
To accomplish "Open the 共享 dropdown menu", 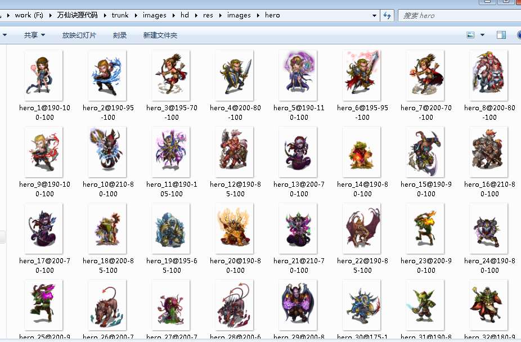I will click(34, 35).
